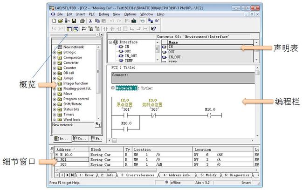Select Integer function in element tree

pyautogui.click(x=76, y=83)
